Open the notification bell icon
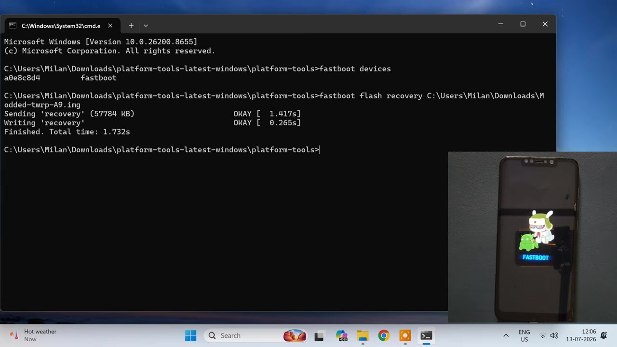 pos(604,335)
